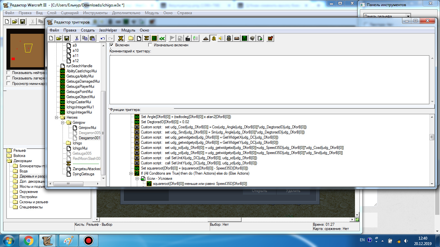This screenshot has width=440, height=247.
Task: Open Terrain Editor mountain icon
Action: point(206,38)
